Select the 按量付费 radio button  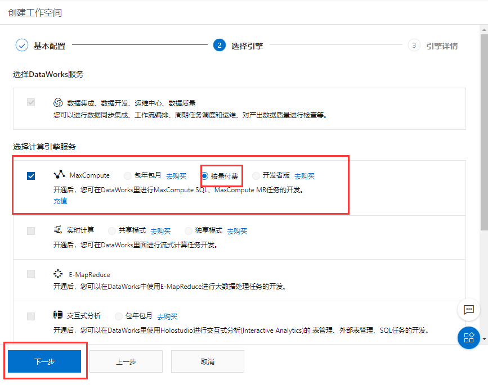[204, 176]
